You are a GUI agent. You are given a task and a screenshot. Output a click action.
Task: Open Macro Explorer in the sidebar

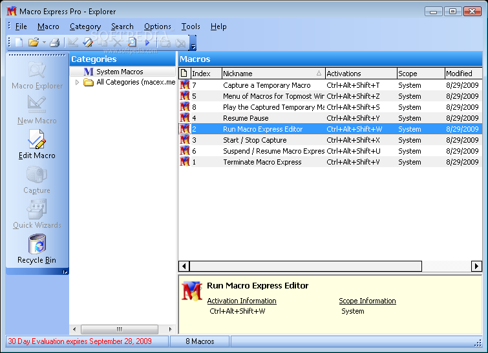(x=37, y=76)
